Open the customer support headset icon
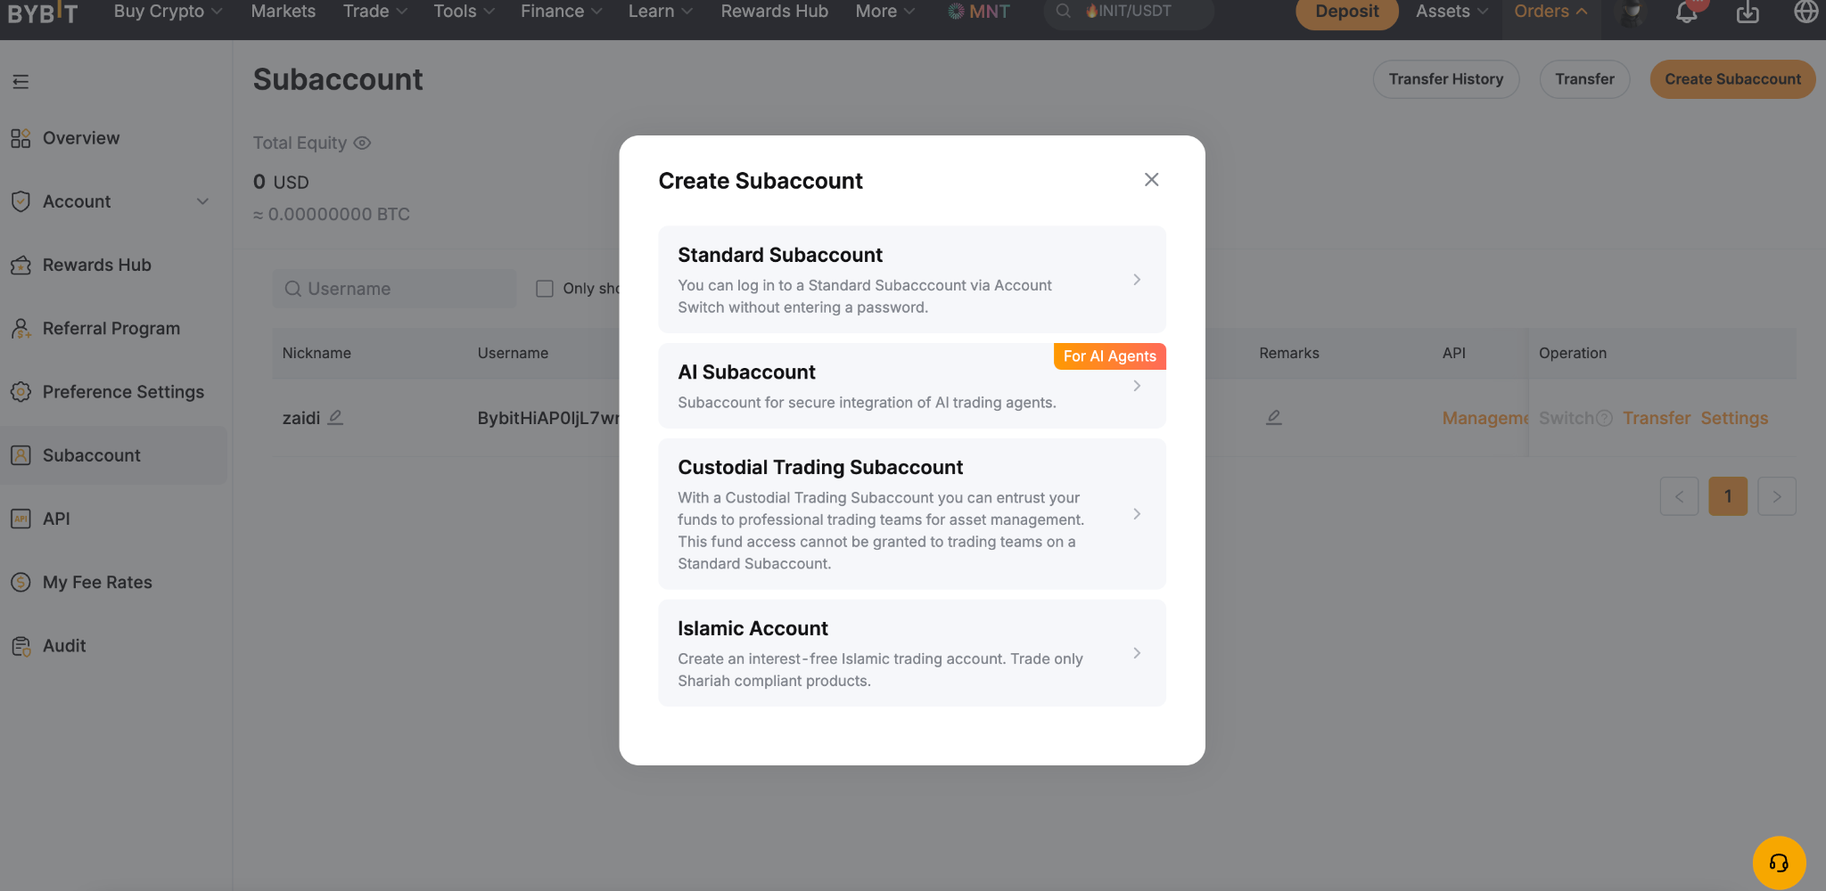This screenshot has height=891, width=1826. 1779,862
